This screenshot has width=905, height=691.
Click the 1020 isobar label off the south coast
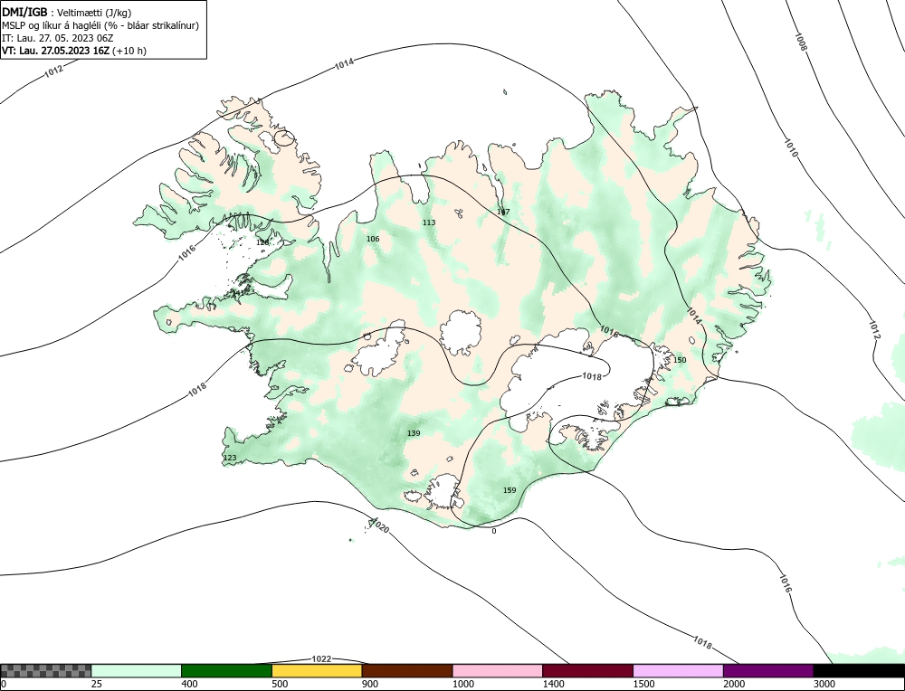(379, 526)
